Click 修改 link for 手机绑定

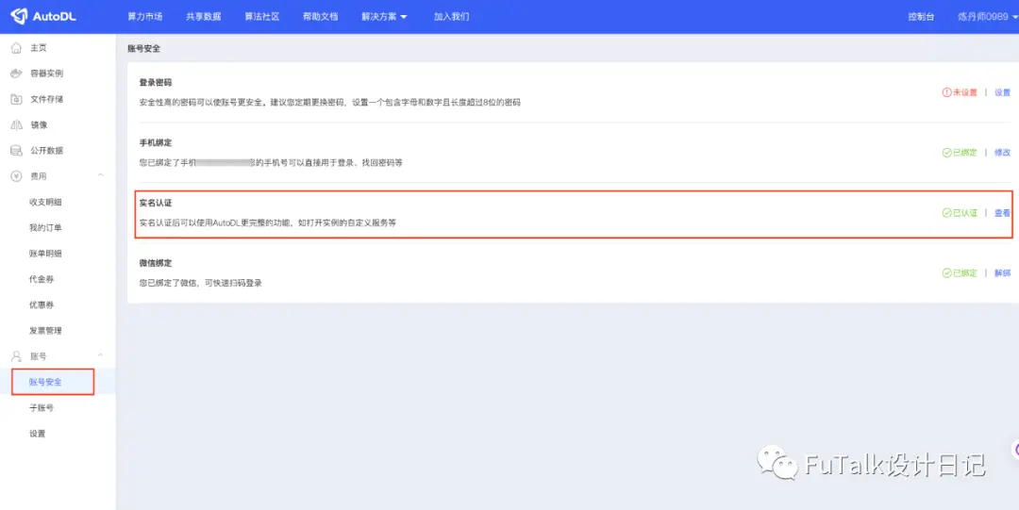tap(1002, 153)
